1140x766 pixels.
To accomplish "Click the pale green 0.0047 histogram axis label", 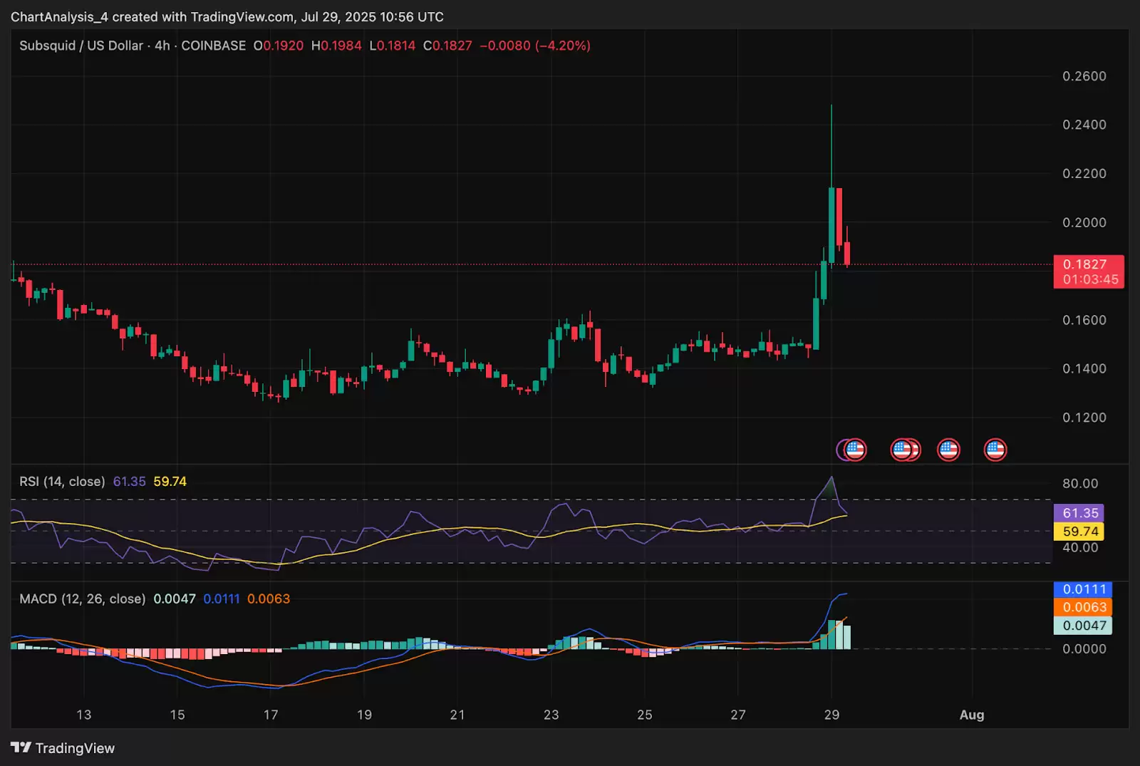I will [x=1082, y=626].
